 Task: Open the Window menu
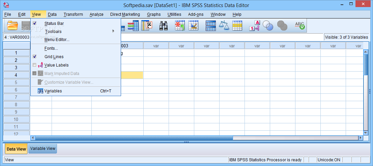(x=218, y=14)
